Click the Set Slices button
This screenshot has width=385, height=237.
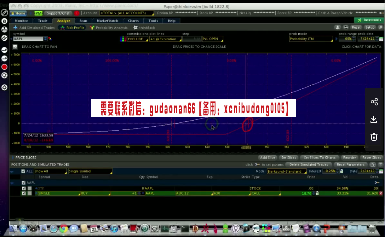tap(288, 158)
